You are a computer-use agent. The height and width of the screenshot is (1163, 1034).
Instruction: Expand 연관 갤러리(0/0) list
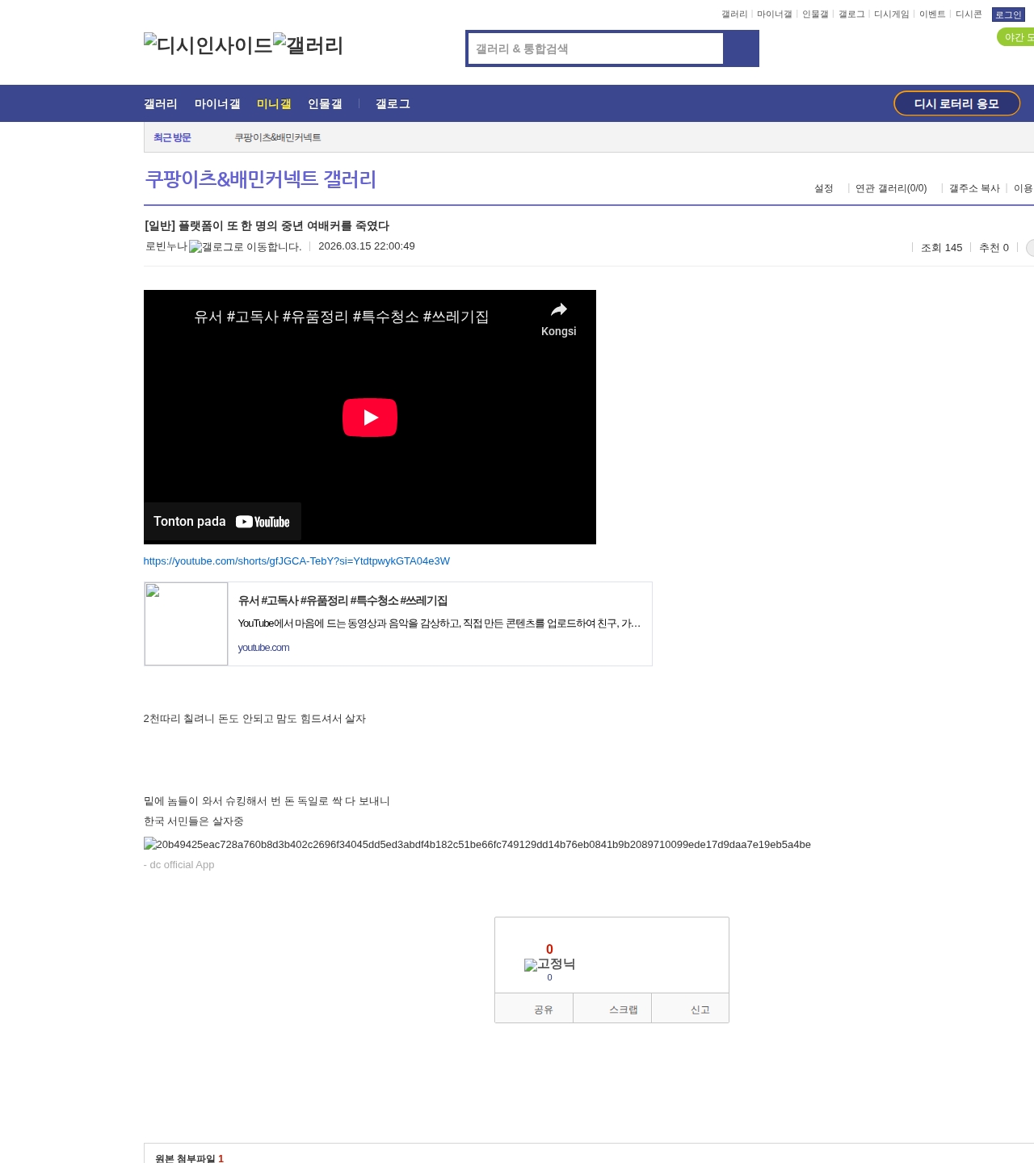click(x=891, y=188)
